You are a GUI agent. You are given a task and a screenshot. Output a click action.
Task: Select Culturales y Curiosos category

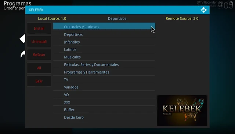click(104, 26)
